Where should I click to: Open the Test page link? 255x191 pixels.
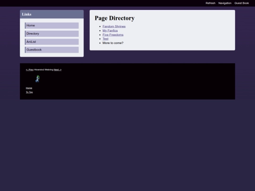(x=105, y=39)
